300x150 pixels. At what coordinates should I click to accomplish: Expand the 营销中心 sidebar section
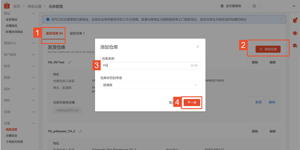coord(34,43)
